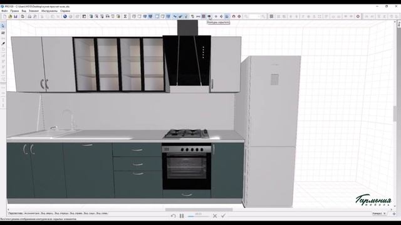Switch to the Перспектива view tab

(x=16, y=213)
